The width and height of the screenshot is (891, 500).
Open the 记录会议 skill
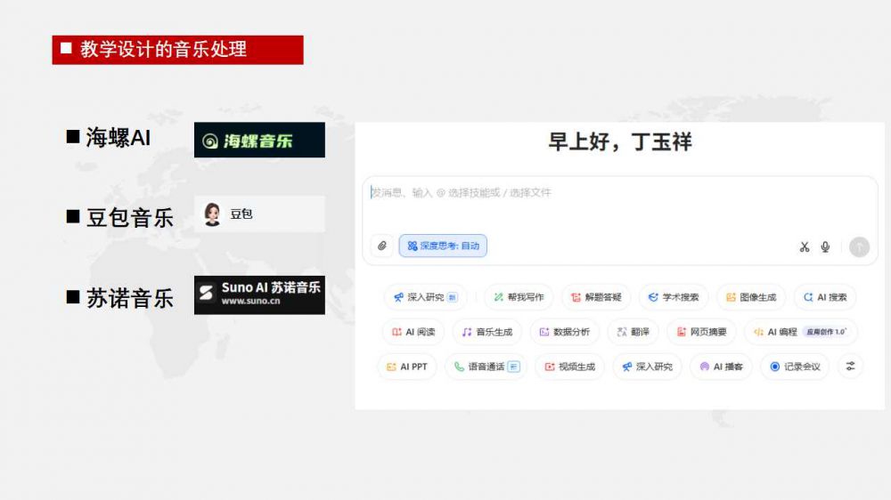point(795,367)
